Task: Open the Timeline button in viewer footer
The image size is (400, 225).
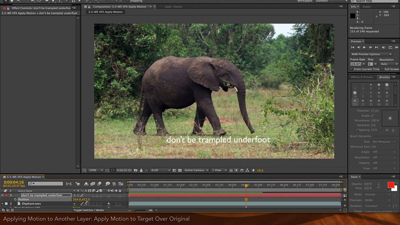Action: tap(242, 170)
